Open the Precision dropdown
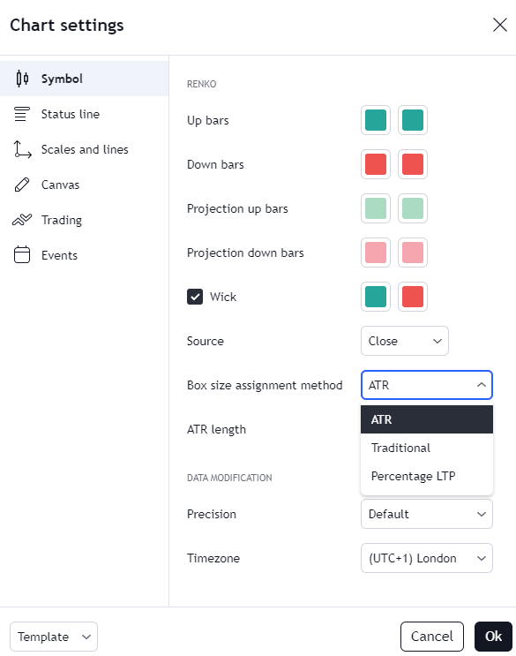Screen dimensions: 516x656 [427, 514]
